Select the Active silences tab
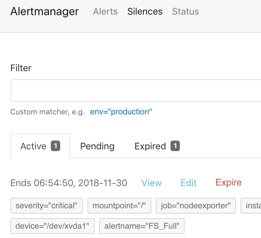Viewport: 261px width, 238px height. click(x=40, y=146)
